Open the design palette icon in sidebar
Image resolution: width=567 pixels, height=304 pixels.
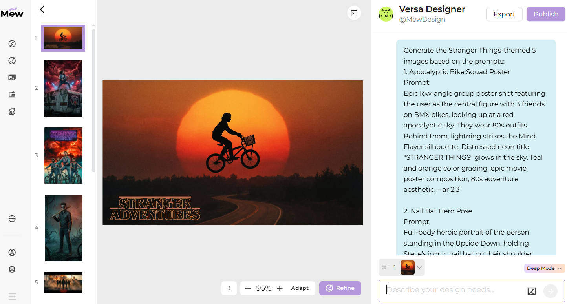point(12,60)
